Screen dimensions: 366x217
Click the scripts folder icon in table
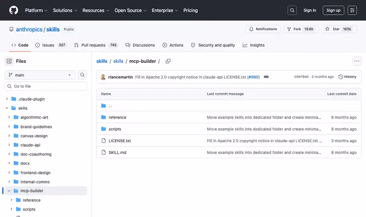104,129
